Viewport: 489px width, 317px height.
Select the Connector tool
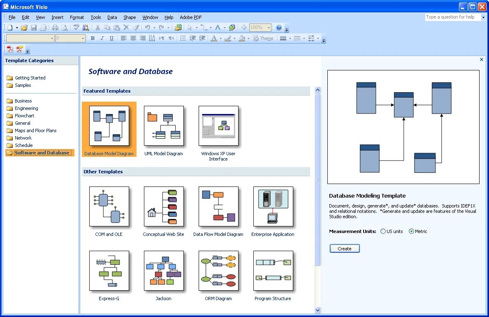[x=204, y=28]
